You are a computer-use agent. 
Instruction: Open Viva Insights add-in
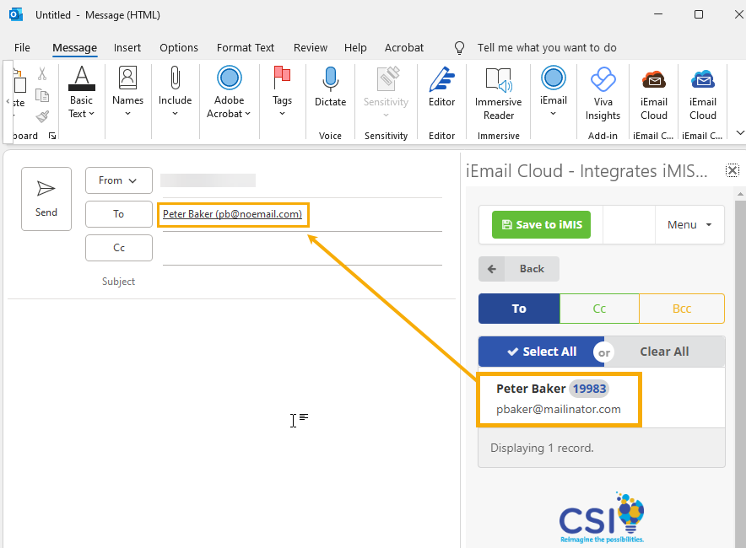pos(603,93)
